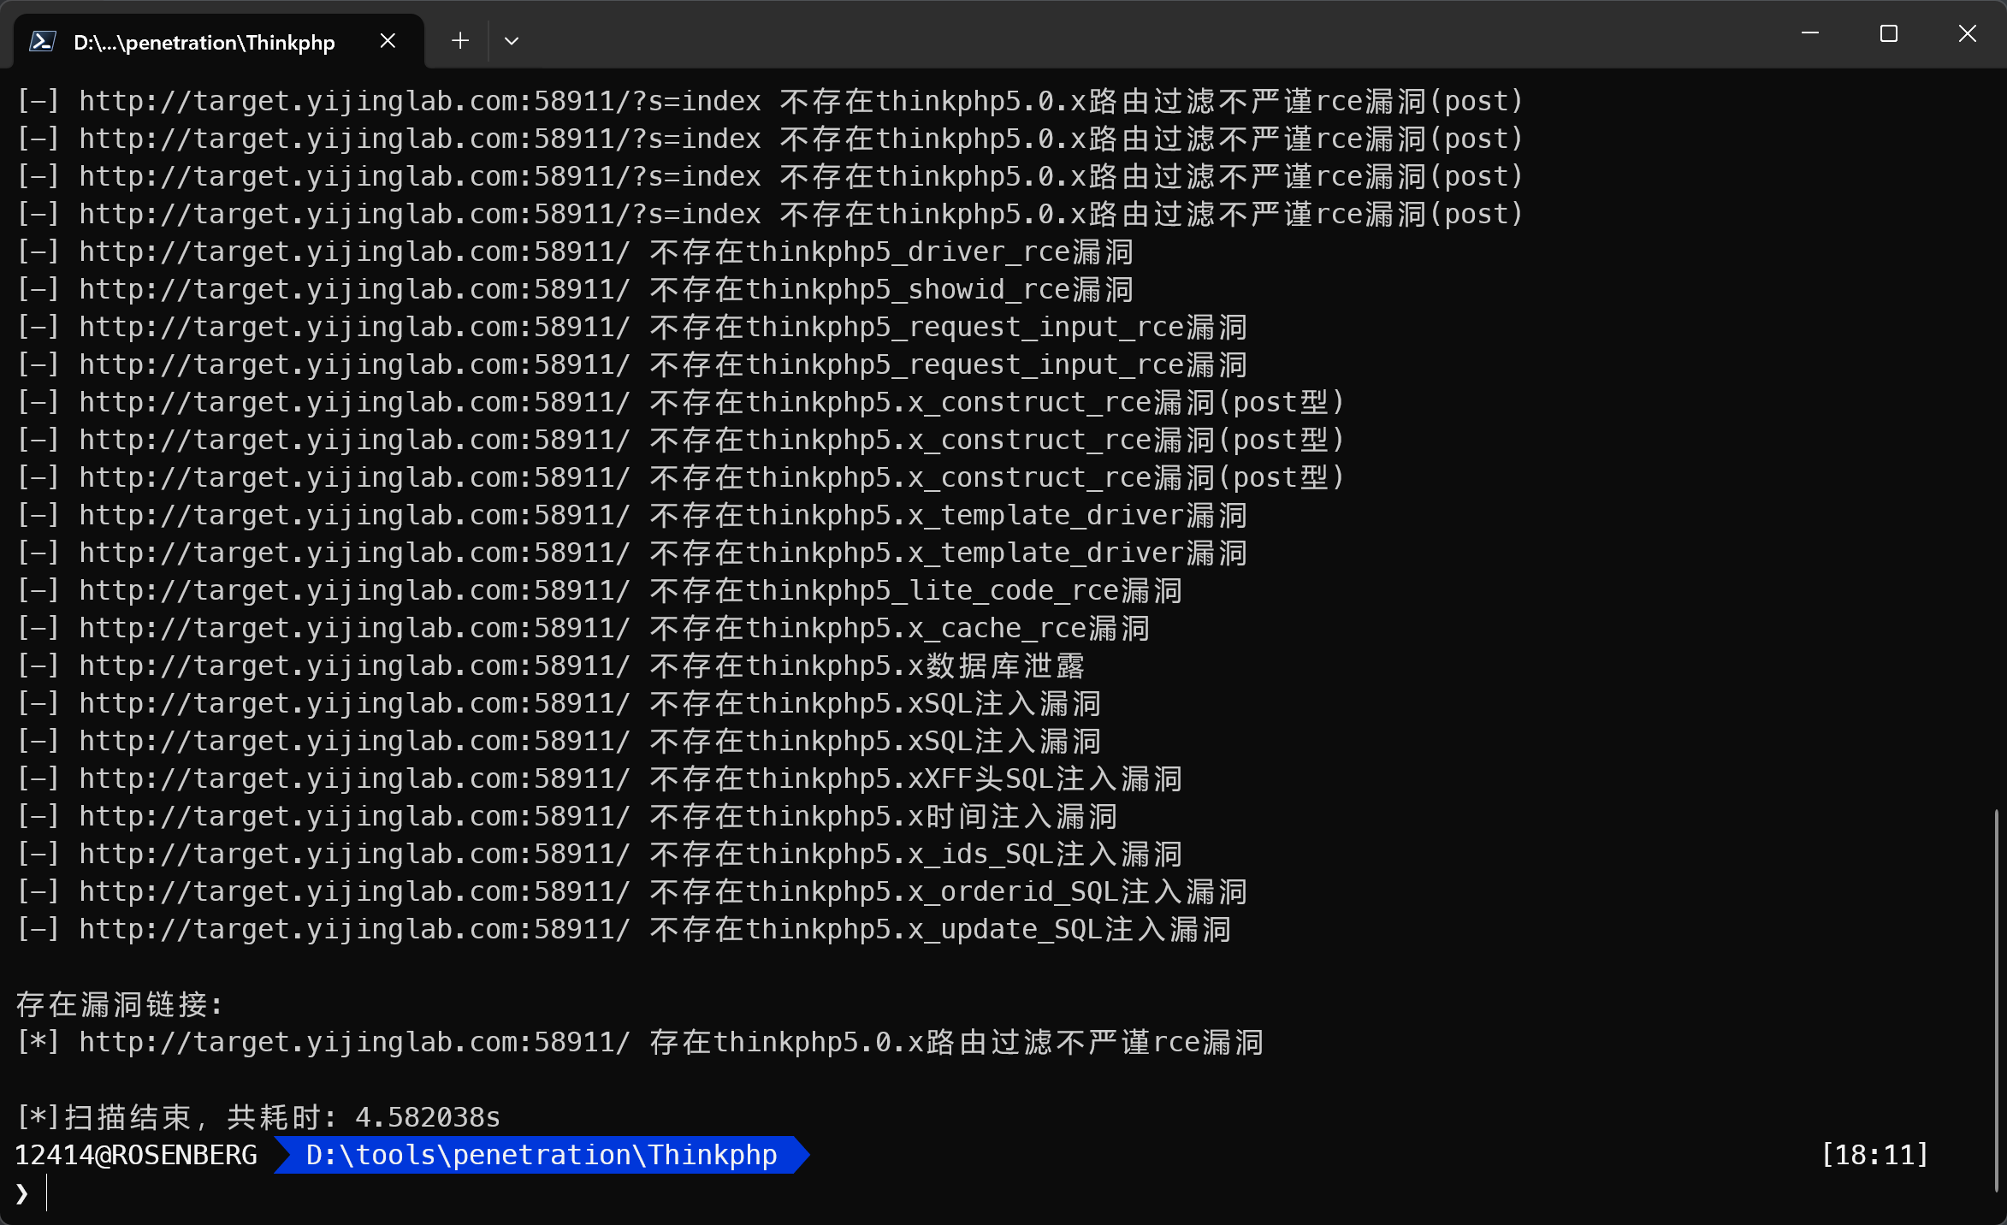Screen dimensions: 2007x1225
Task: Click the URL in the thinkphp5_driver_rce line
Action: [354, 252]
